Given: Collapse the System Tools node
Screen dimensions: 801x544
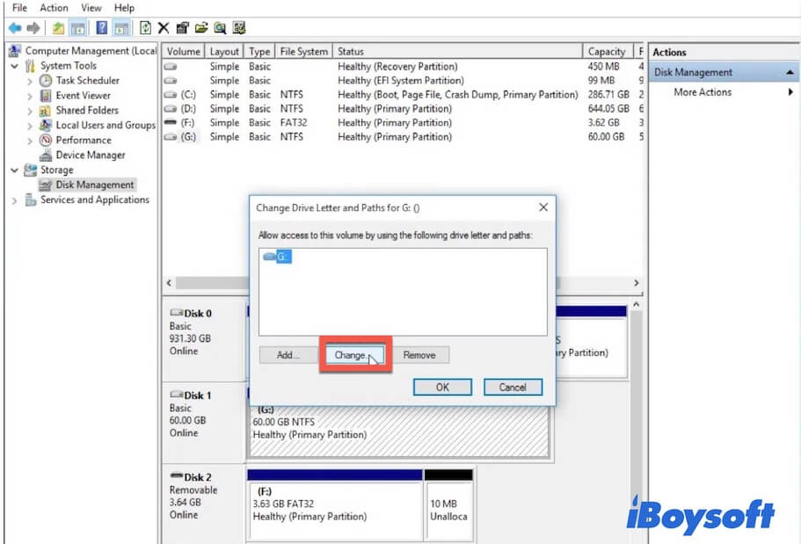Looking at the screenshot, I should tap(14, 66).
